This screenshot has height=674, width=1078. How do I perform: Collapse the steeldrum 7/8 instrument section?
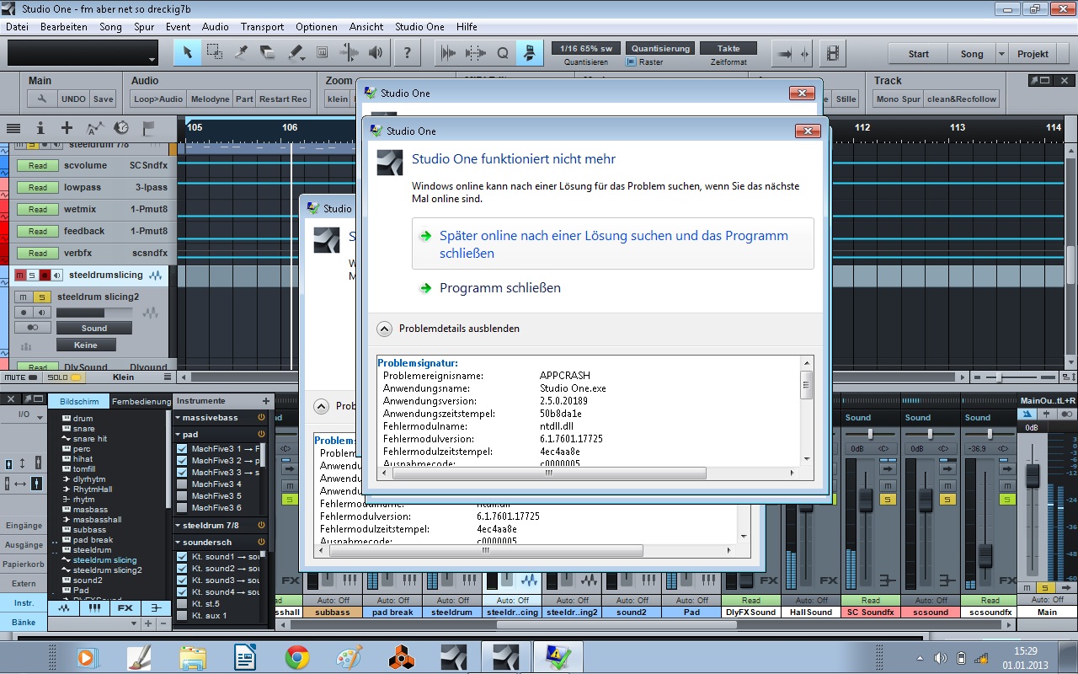click(x=179, y=526)
